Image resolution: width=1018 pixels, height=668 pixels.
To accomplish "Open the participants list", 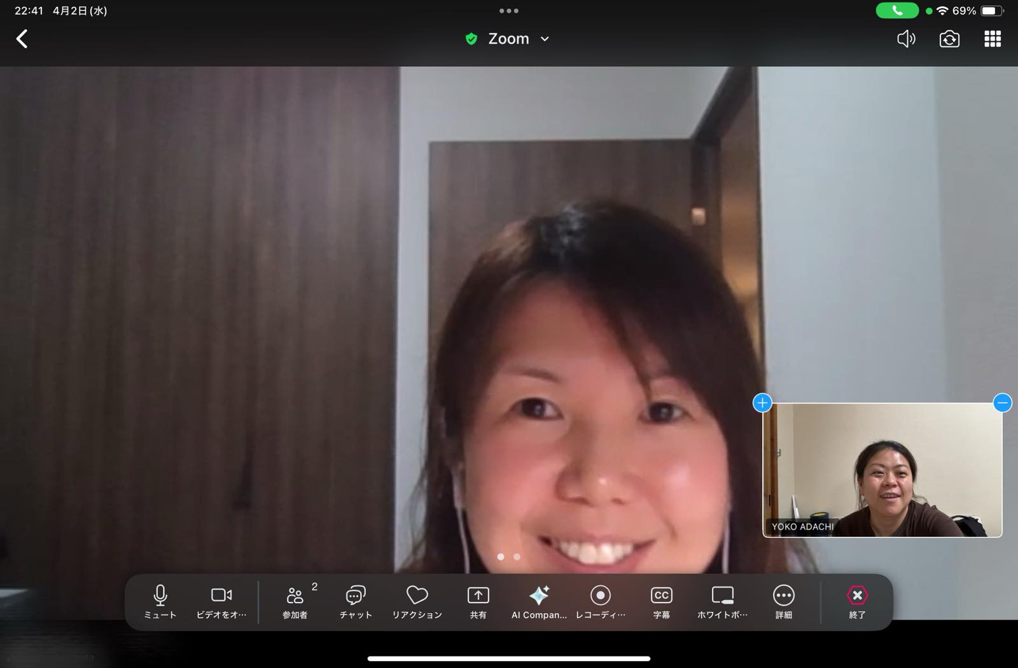I will [295, 601].
